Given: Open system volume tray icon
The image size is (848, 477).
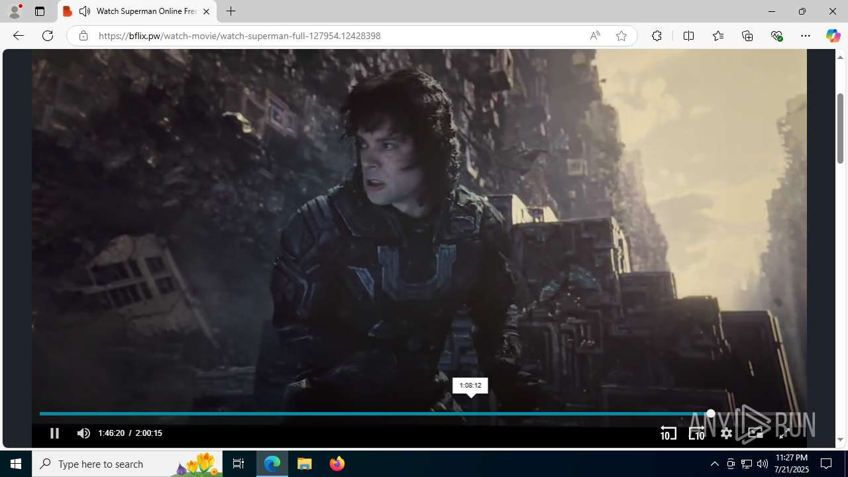Looking at the screenshot, I should coord(763,464).
